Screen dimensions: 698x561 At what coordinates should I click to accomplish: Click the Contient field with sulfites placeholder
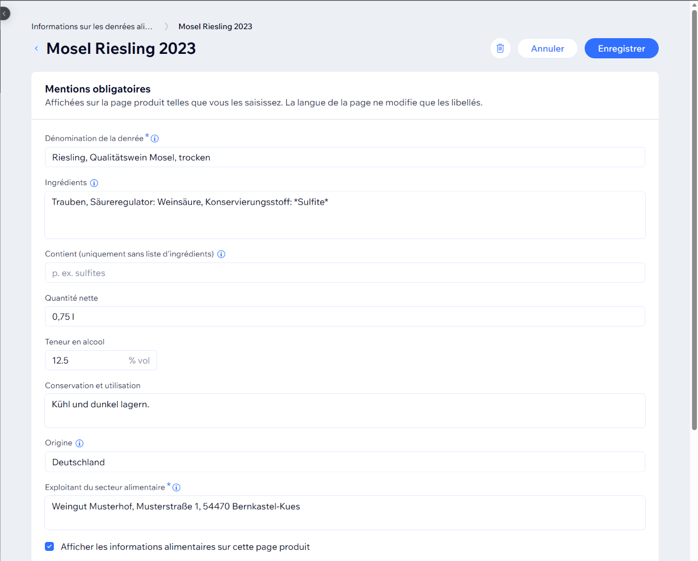click(345, 273)
